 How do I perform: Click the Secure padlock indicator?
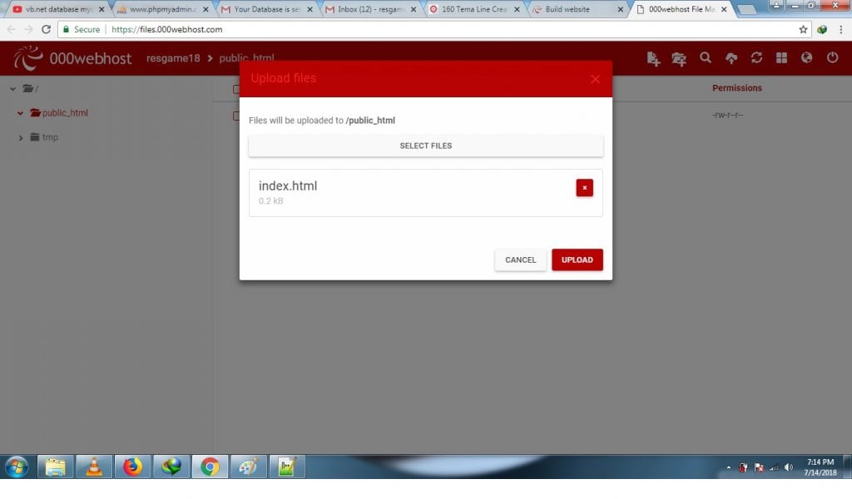coord(82,29)
